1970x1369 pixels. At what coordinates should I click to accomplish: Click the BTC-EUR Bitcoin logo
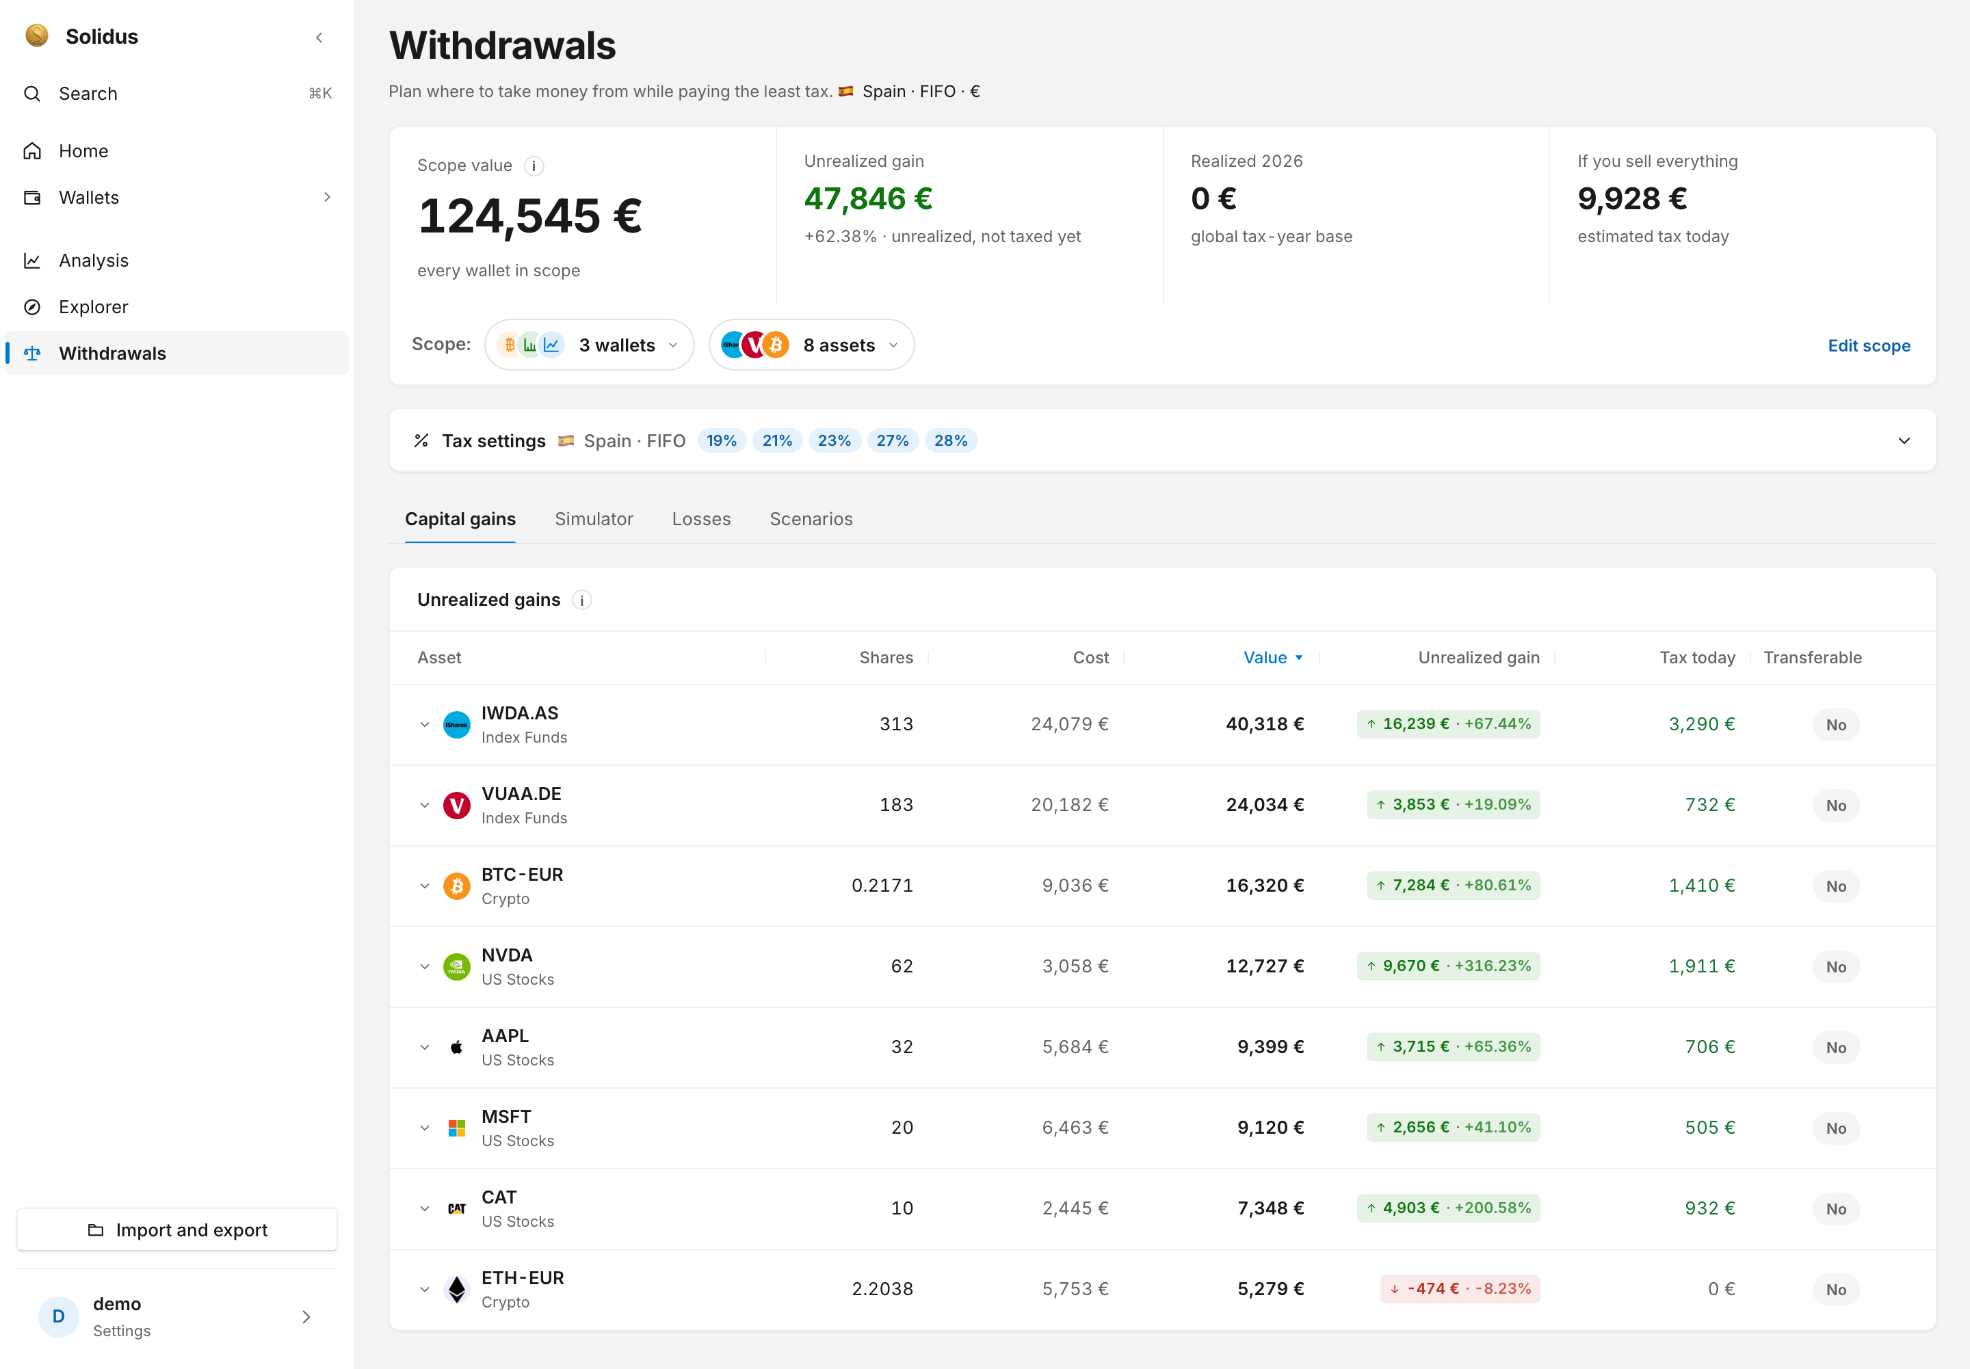(x=456, y=886)
